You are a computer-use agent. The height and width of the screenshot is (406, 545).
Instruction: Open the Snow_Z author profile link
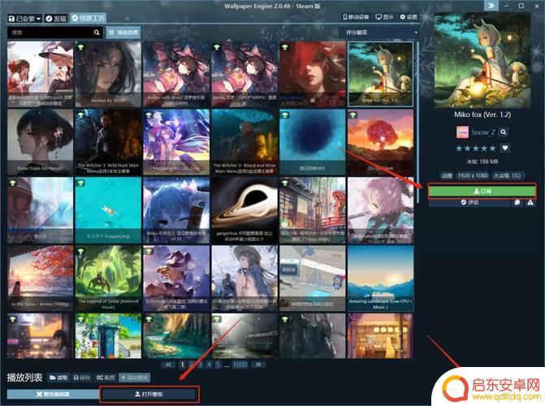(x=483, y=132)
